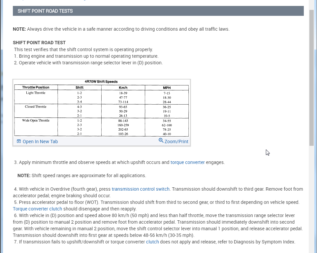Screen dimensions: 317x253
Task: Click the Zoom/Print magnifier icon
Action: 161,141
